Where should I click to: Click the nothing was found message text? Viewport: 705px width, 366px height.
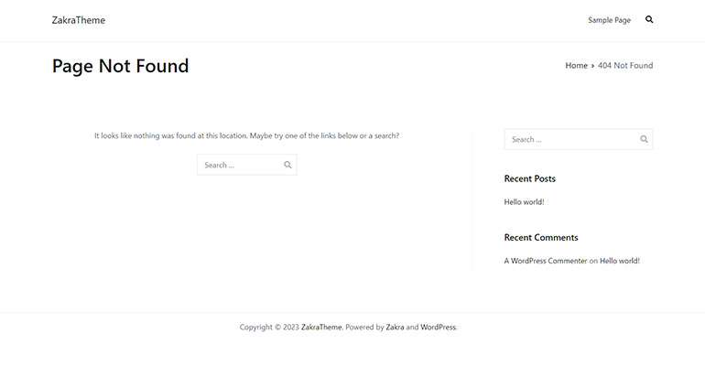point(246,135)
